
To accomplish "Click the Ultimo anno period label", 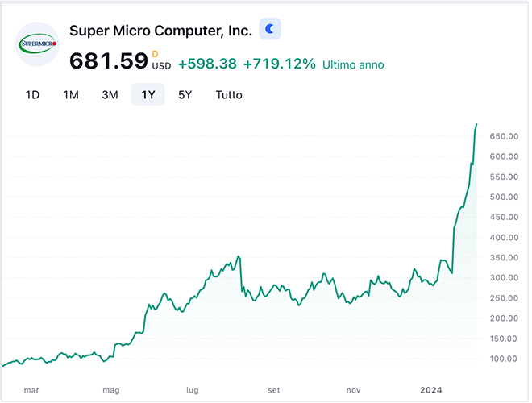I will coord(353,64).
